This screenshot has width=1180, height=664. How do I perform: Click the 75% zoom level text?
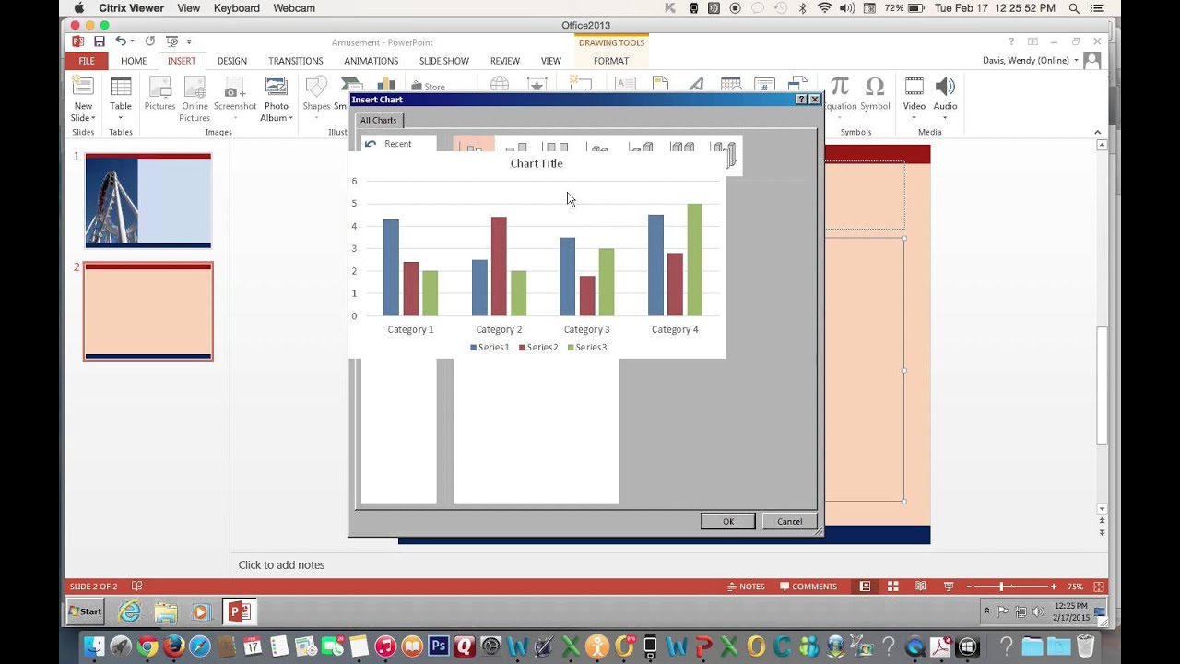(x=1075, y=587)
